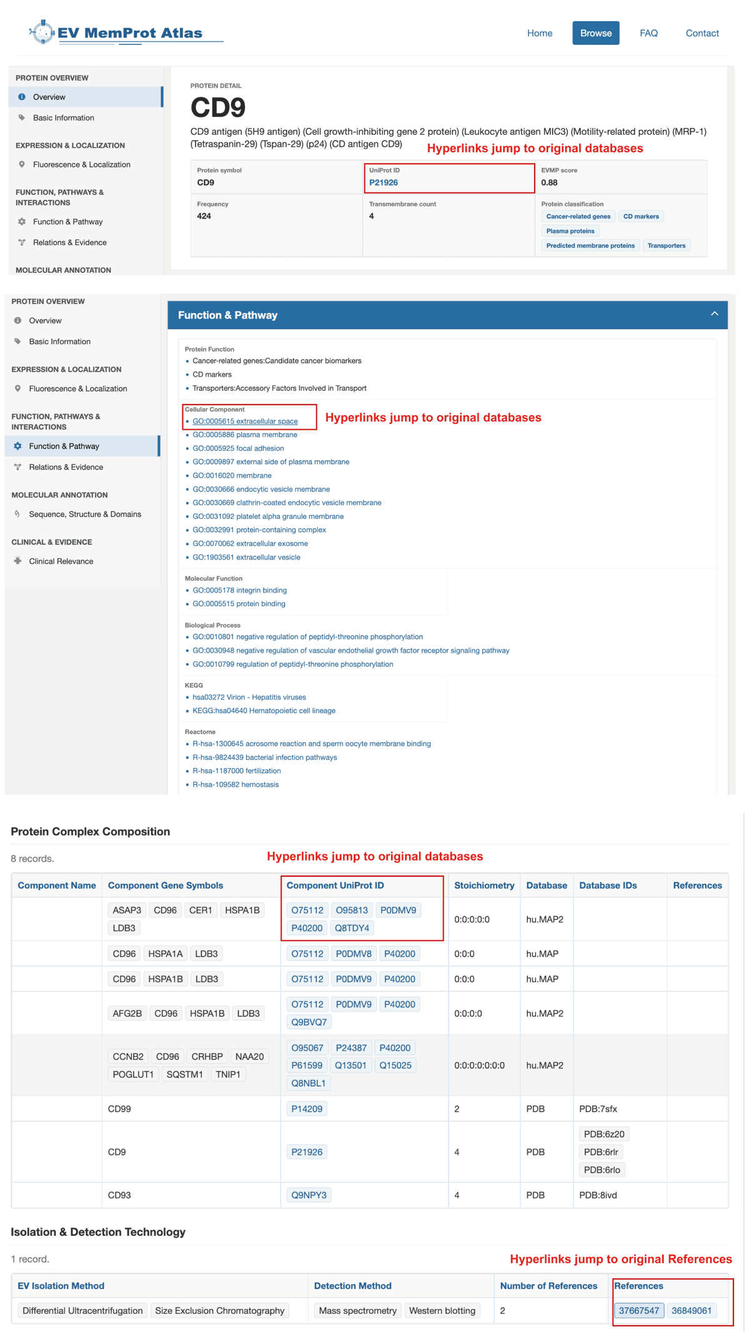Click the ASAP3 gene symbol tag
This screenshot has height=1332, width=749.
click(127, 910)
